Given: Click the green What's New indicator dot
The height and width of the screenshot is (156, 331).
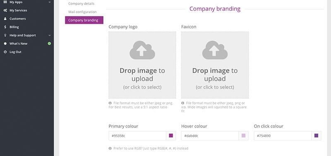Looking at the screenshot, I should (x=49, y=44).
